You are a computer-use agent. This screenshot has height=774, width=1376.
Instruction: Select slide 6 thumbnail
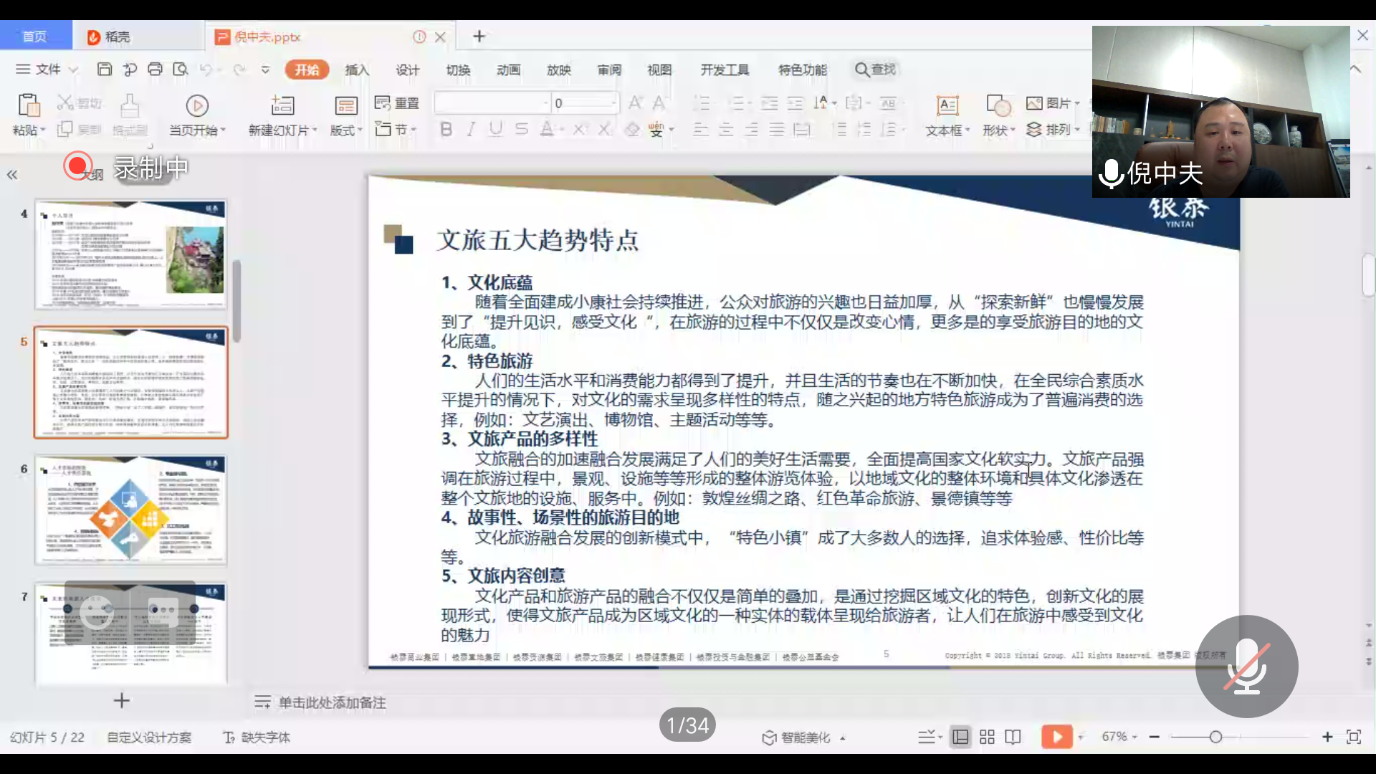(x=131, y=510)
